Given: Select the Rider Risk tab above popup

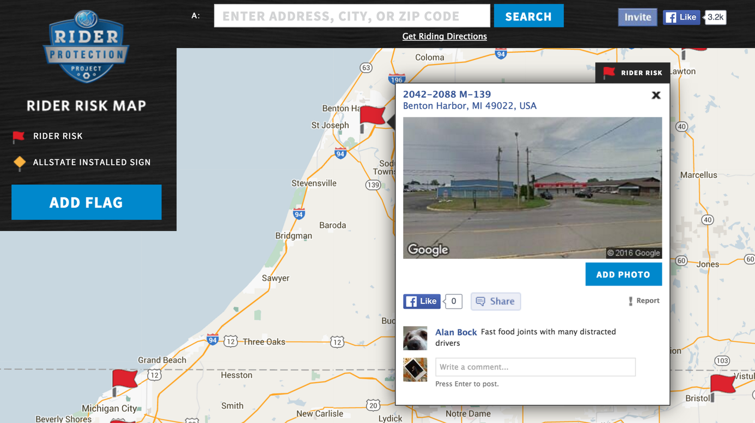Looking at the screenshot, I should click(632, 73).
